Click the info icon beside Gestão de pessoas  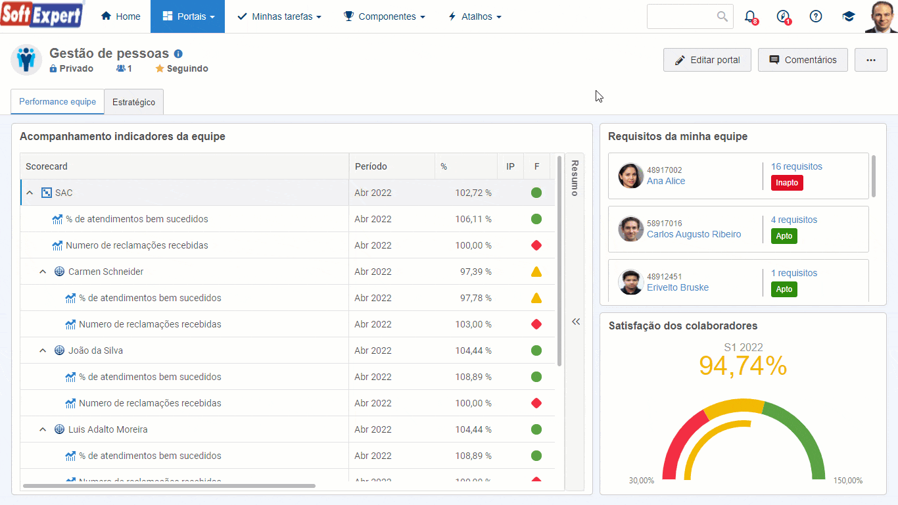click(x=178, y=54)
